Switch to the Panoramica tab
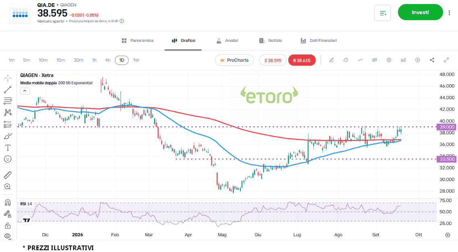Viewport: 458px width, 252px height. click(137, 41)
